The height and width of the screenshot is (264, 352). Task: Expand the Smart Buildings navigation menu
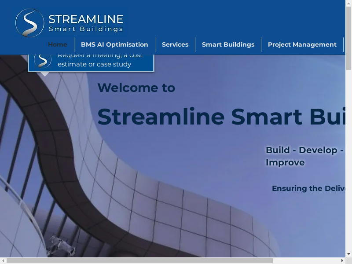click(228, 44)
